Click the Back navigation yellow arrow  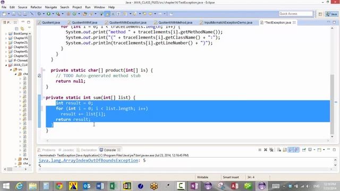[150, 14]
